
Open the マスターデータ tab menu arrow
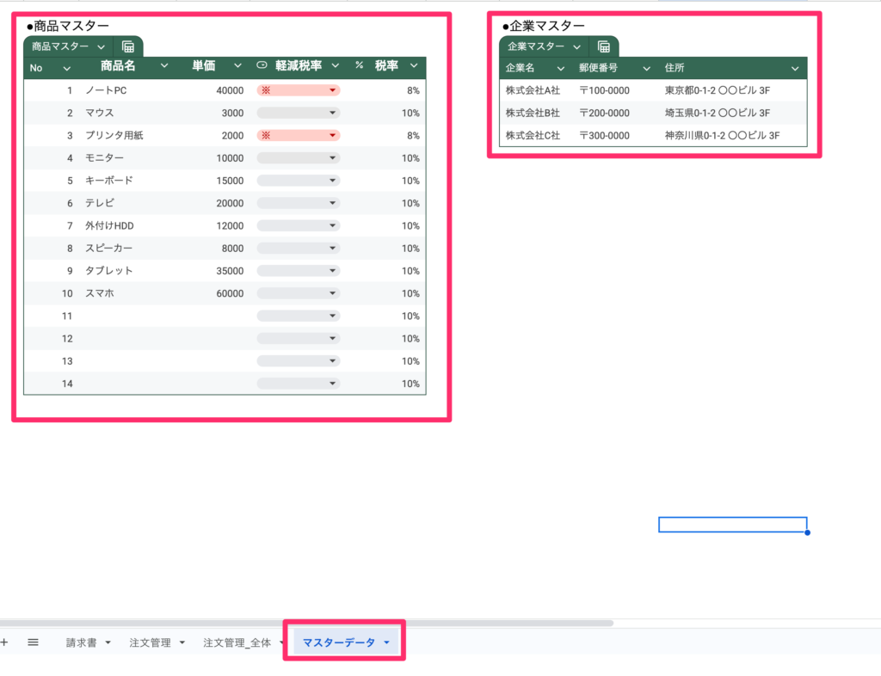[x=387, y=642]
